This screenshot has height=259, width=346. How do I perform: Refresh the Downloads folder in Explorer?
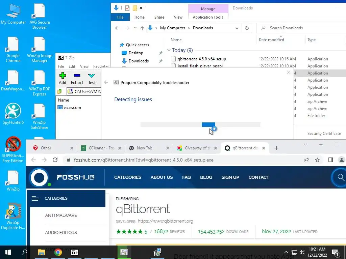point(247,28)
